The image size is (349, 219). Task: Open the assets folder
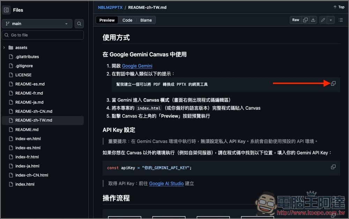click(21, 48)
